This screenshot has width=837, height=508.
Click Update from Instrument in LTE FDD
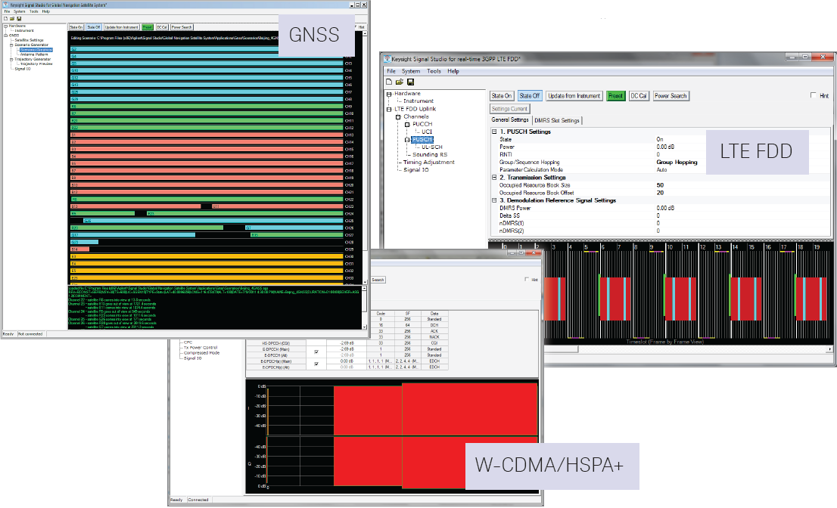574,96
